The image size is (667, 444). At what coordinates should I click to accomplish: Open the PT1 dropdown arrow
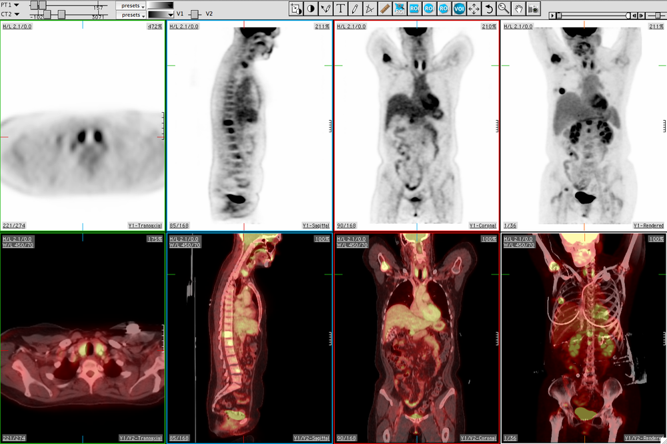[16, 5]
